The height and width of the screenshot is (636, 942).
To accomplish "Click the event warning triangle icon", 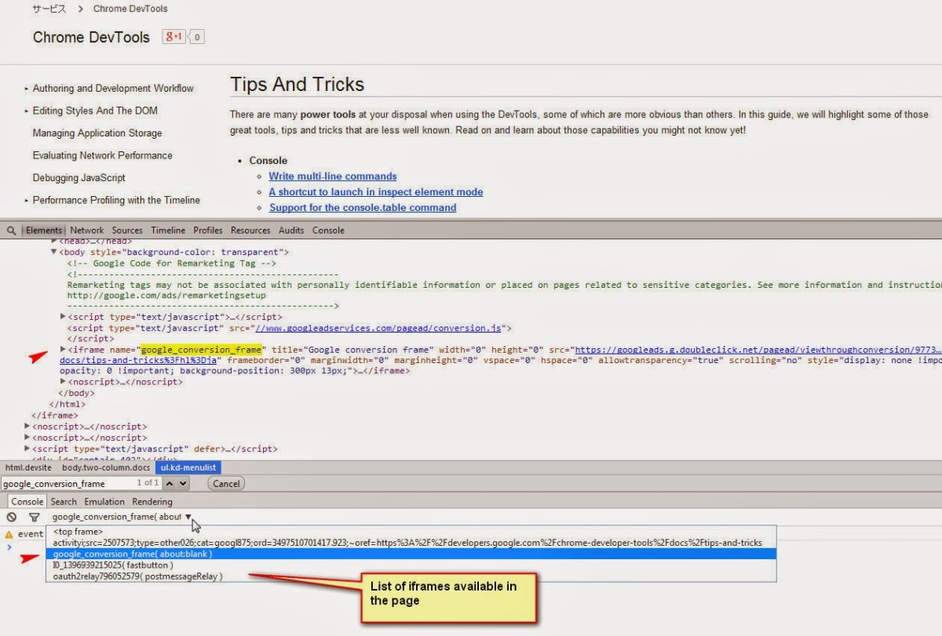I will tap(9, 534).
